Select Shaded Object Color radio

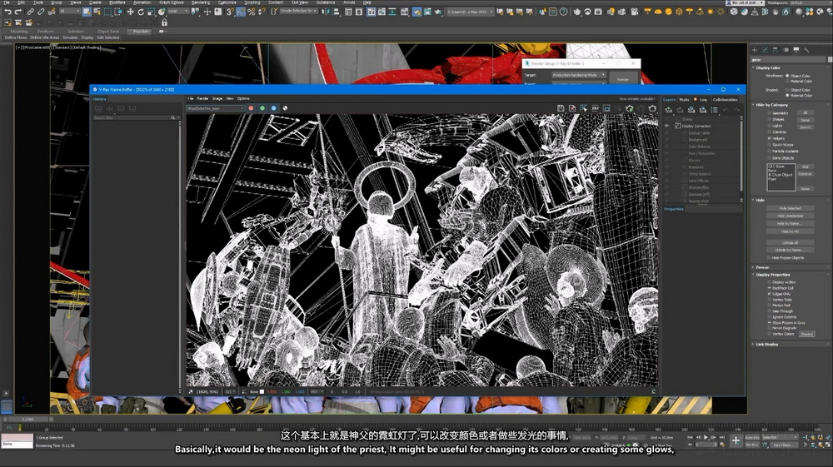click(x=787, y=90)
